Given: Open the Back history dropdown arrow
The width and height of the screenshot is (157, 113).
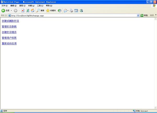Looking at the screenshot, I should click(11, 11).
